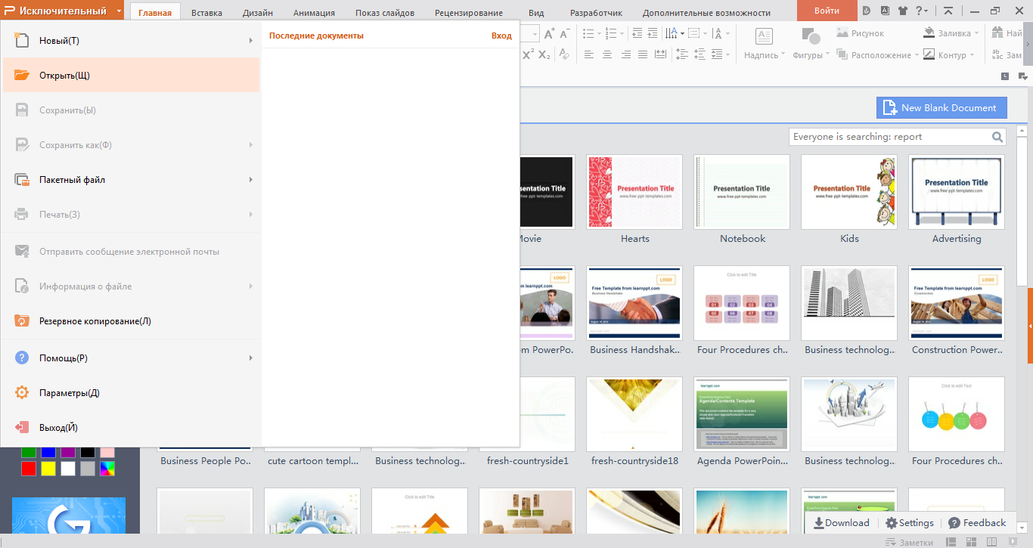This screenshot has width=1033, height=548.
Task: Click the Помощь question mark icon
Action: coord(22,358)
